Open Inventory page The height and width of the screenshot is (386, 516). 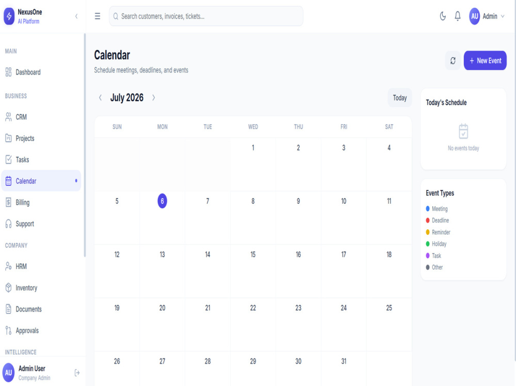[41, 288]
